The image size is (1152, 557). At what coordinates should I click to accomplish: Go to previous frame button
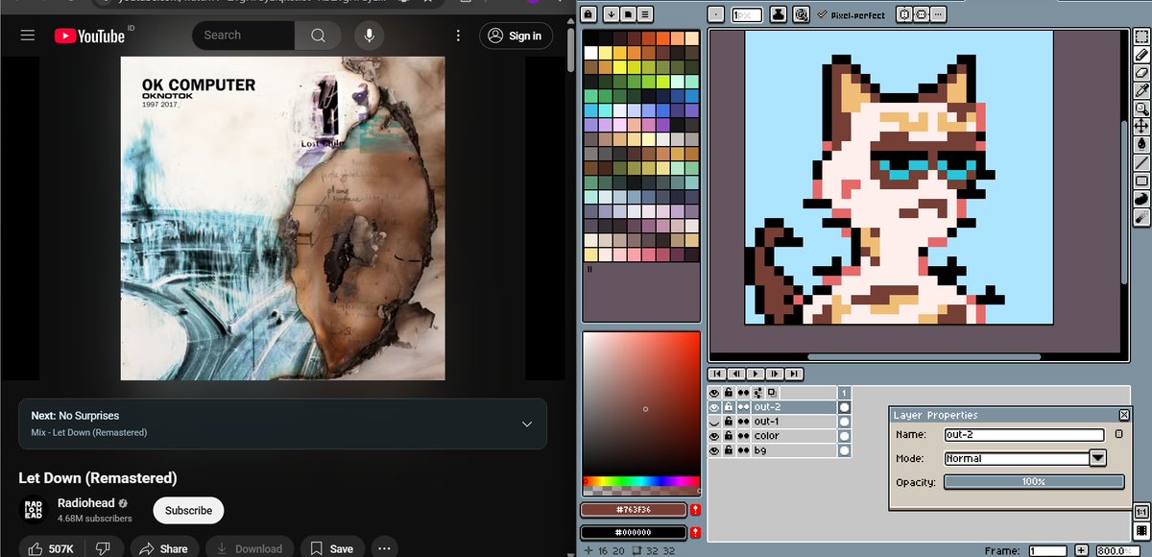736,374
